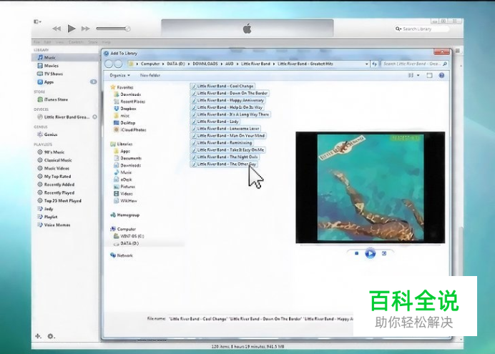Click the album art preview thumbnail

point(371,187)
